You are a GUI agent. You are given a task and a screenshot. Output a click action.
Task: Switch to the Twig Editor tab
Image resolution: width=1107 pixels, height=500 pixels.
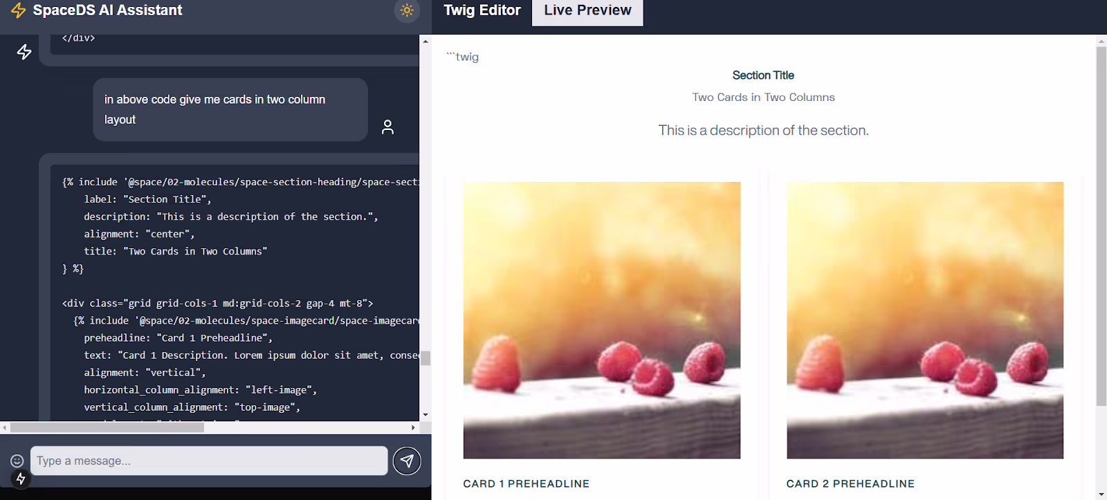[482, 10]
